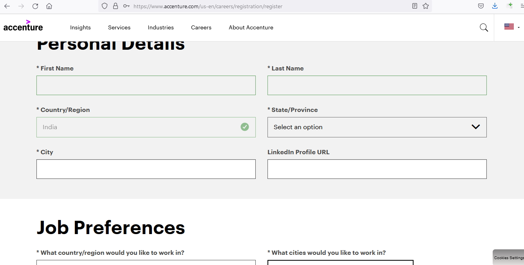The image size is (524, 265).
Task: Reload the page with the refresh icon
Action: pos(35,6)
